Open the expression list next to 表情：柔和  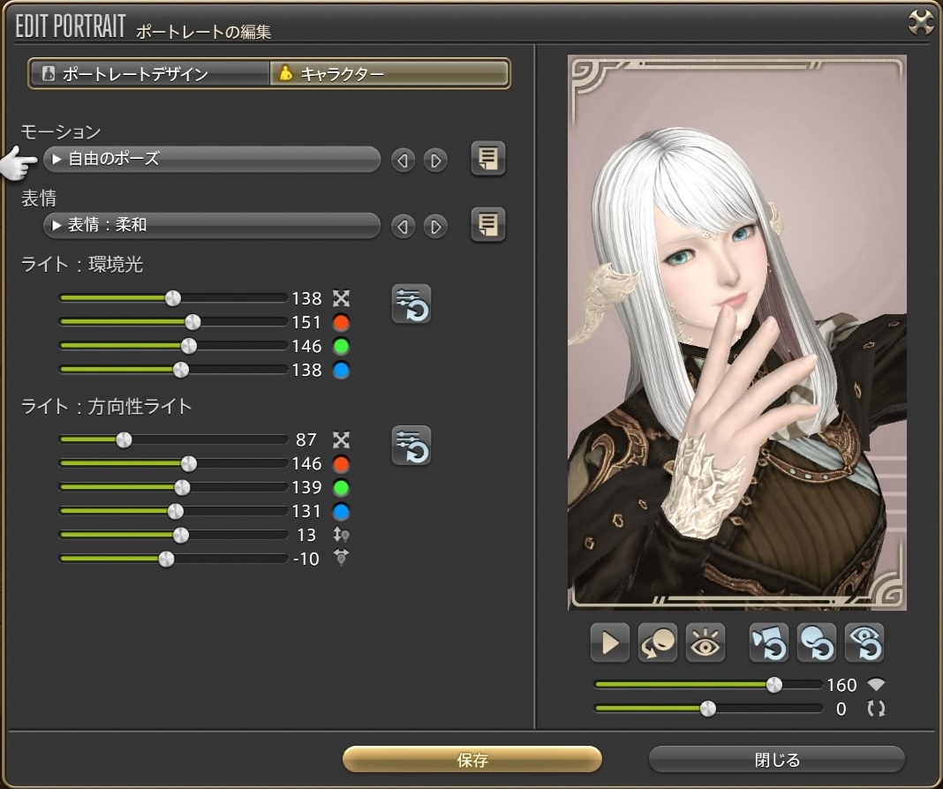click(x=487, y=226)
